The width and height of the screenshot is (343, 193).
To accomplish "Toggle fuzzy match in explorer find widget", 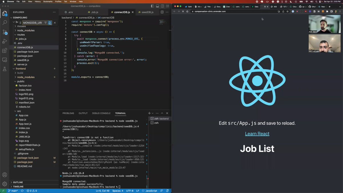I will (50, 23).
